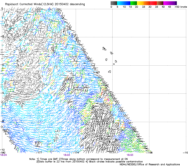Viewport: 188px width, 166px height.
Task: Click the "25" label under the color bar
Action: (x=144, y=7)
